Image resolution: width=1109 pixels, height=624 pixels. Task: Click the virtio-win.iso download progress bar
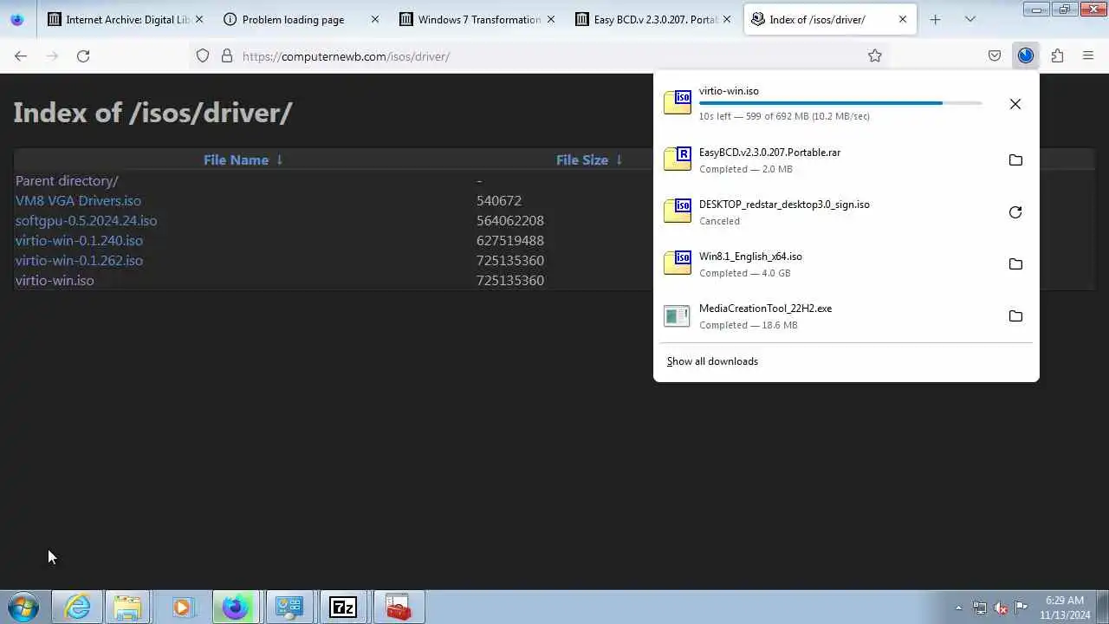pos(840,103)
